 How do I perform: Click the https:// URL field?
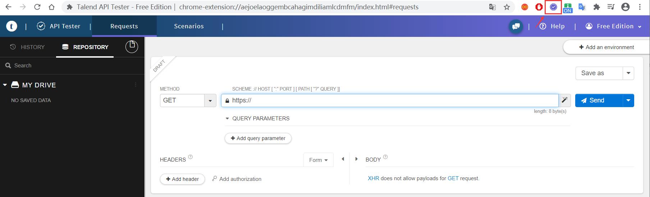click(x=390, y=100)
